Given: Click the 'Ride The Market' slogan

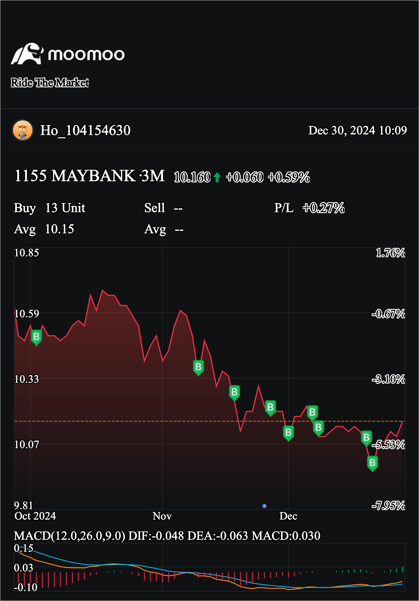Looking at the screenshot, I should [x=50, y=82].
